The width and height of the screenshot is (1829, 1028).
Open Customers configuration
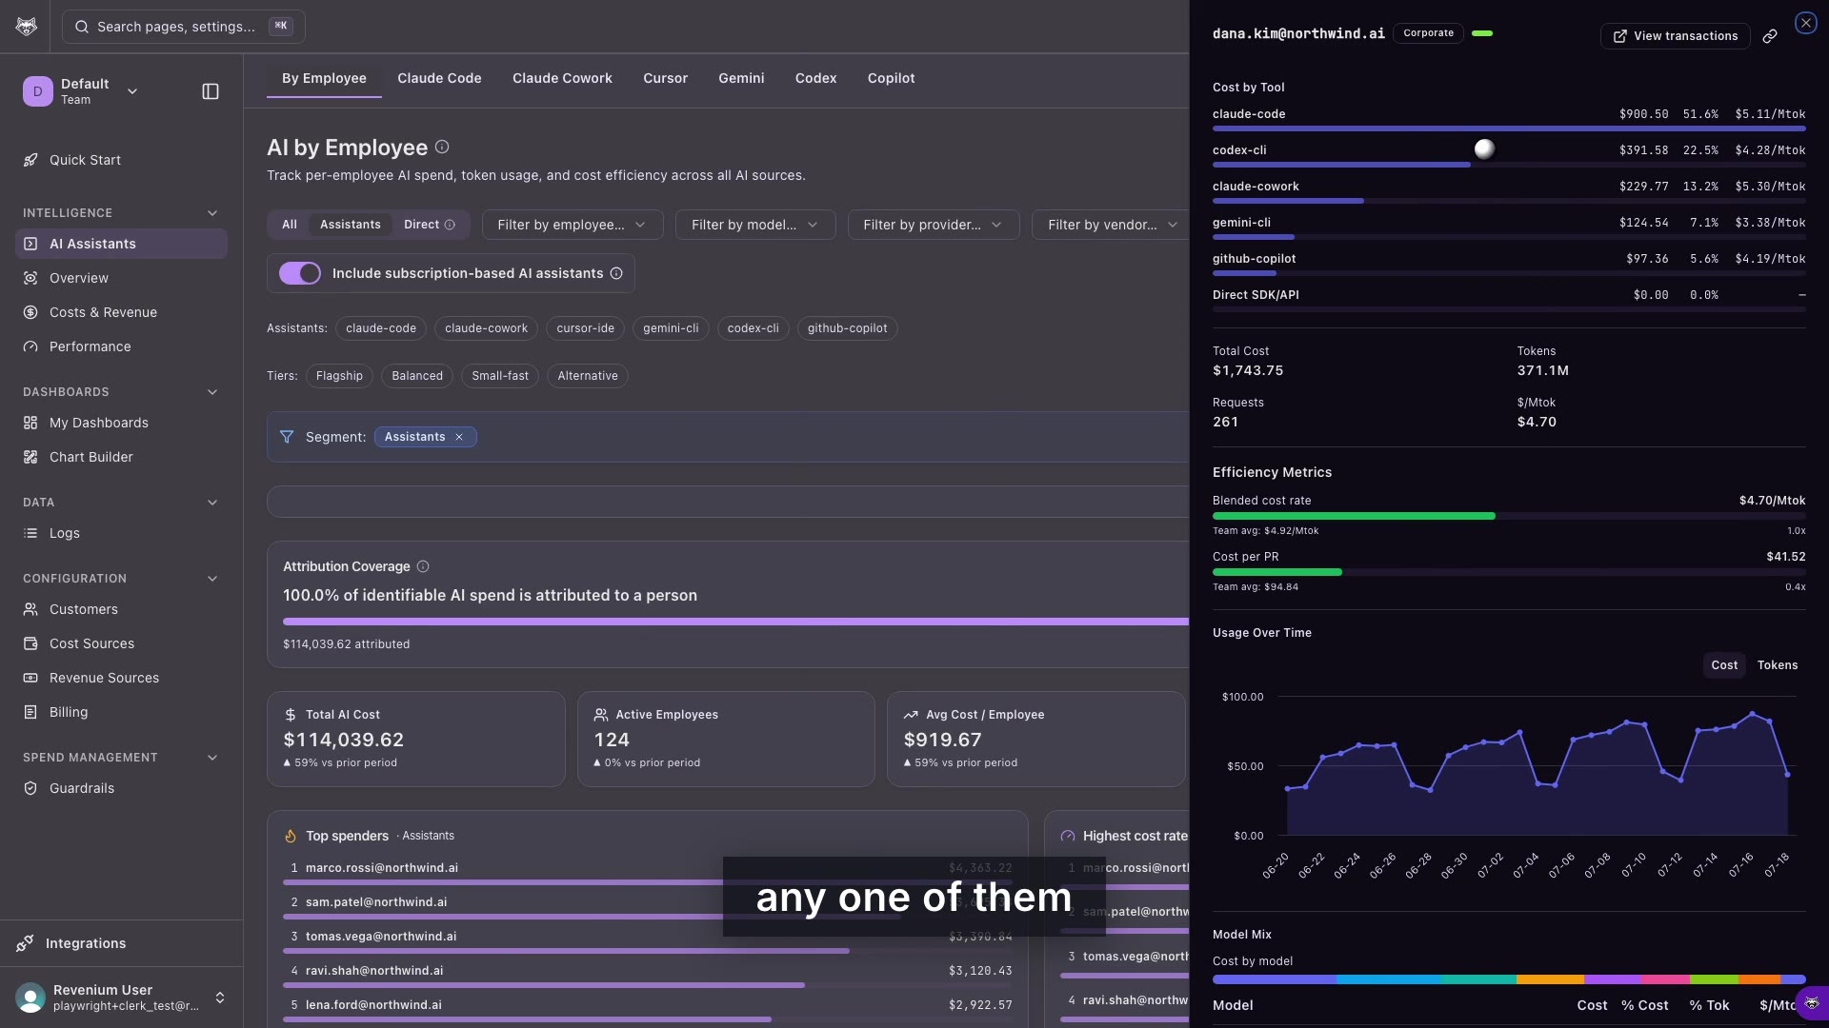tap(121, 609)
